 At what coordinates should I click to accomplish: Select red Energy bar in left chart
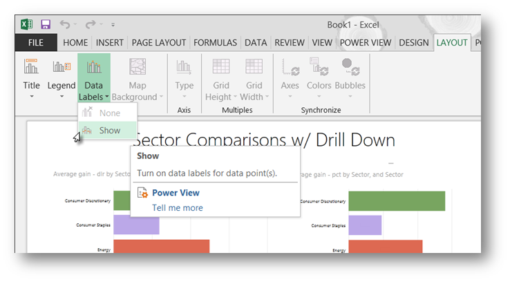(x=161, y=246)
